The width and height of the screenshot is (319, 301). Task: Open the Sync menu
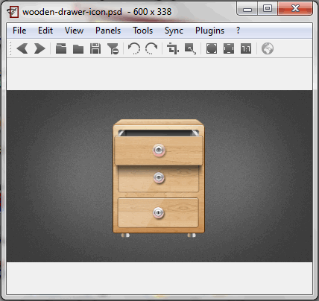point(174,31)
